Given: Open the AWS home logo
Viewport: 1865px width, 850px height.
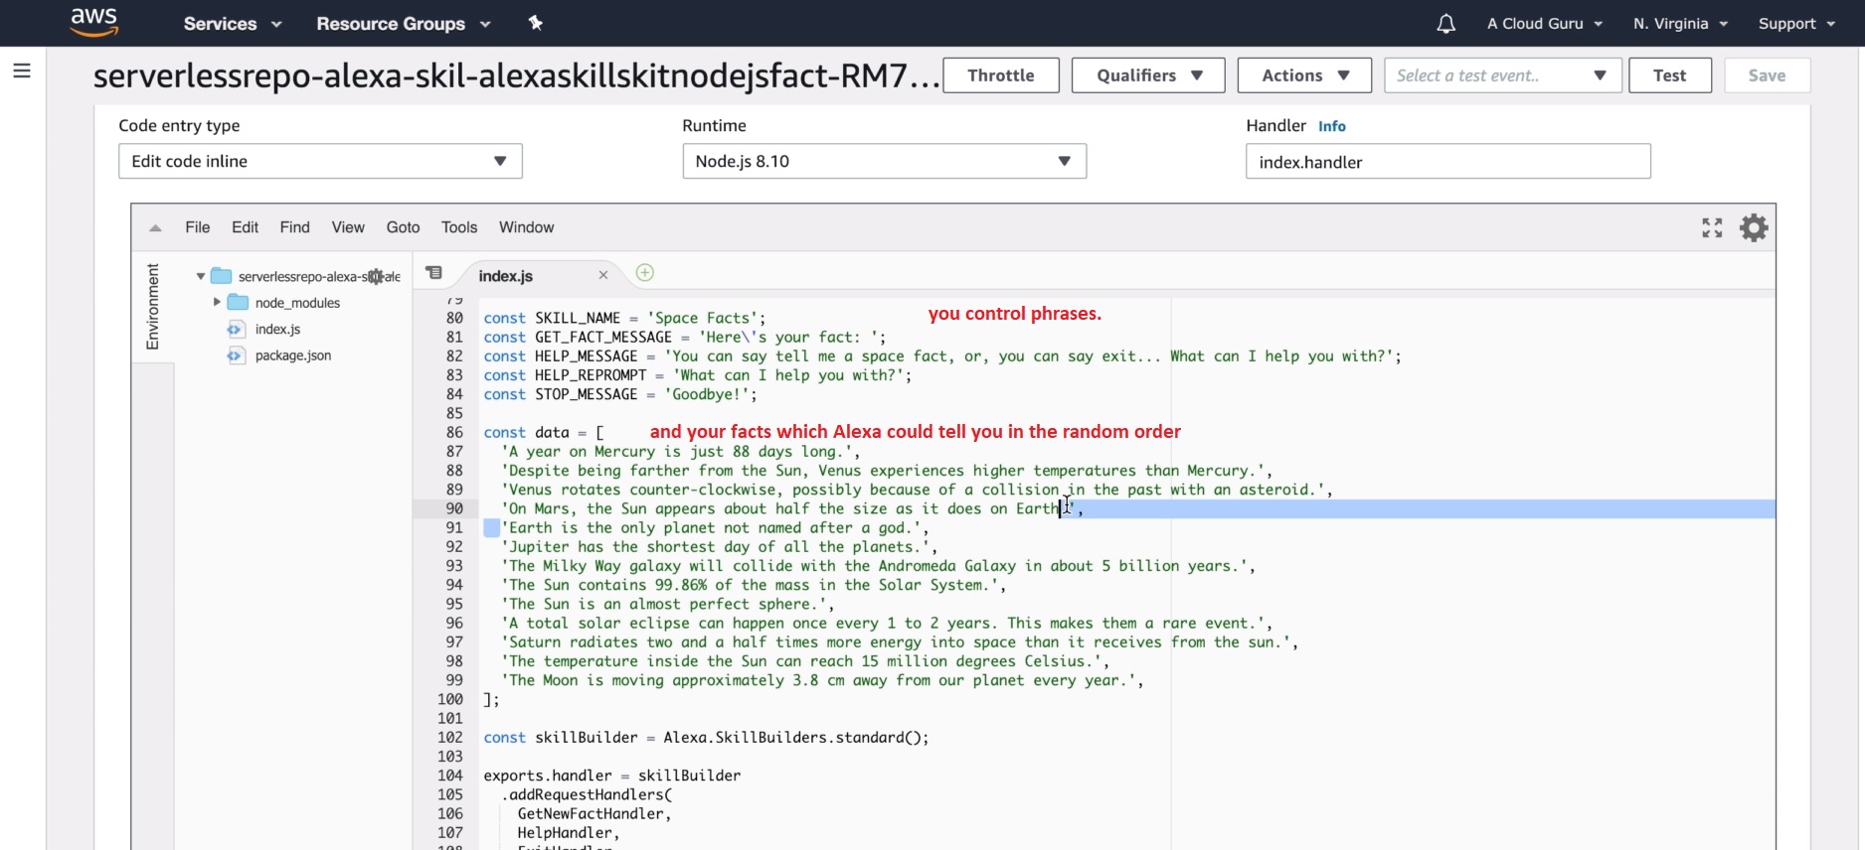Looking at the screenshot, I should 94,22.
